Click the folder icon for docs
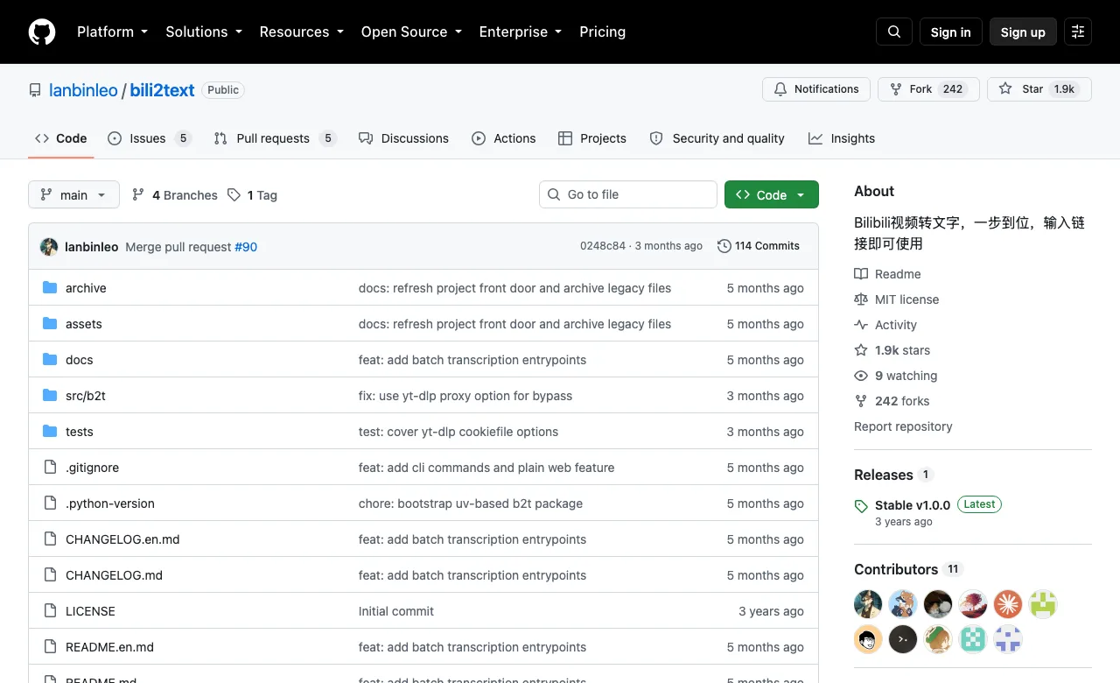 (50, 360)
